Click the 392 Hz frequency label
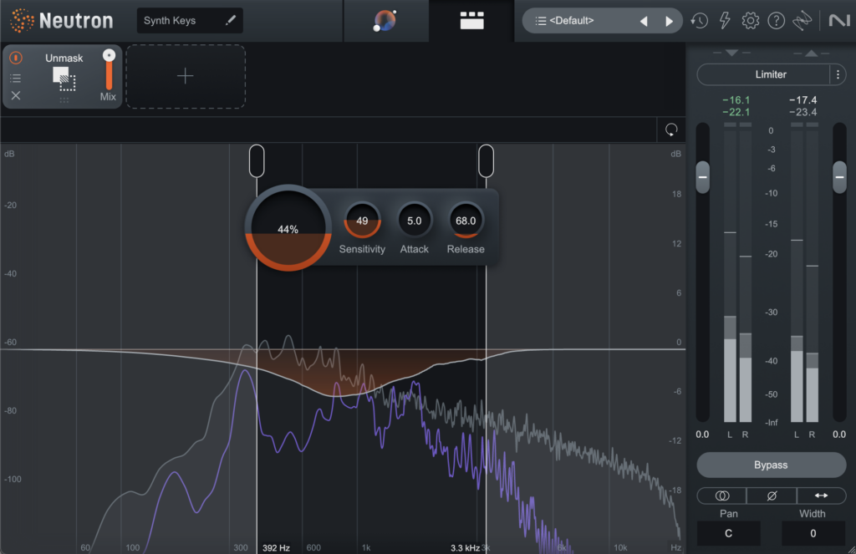 pos(276,547)
